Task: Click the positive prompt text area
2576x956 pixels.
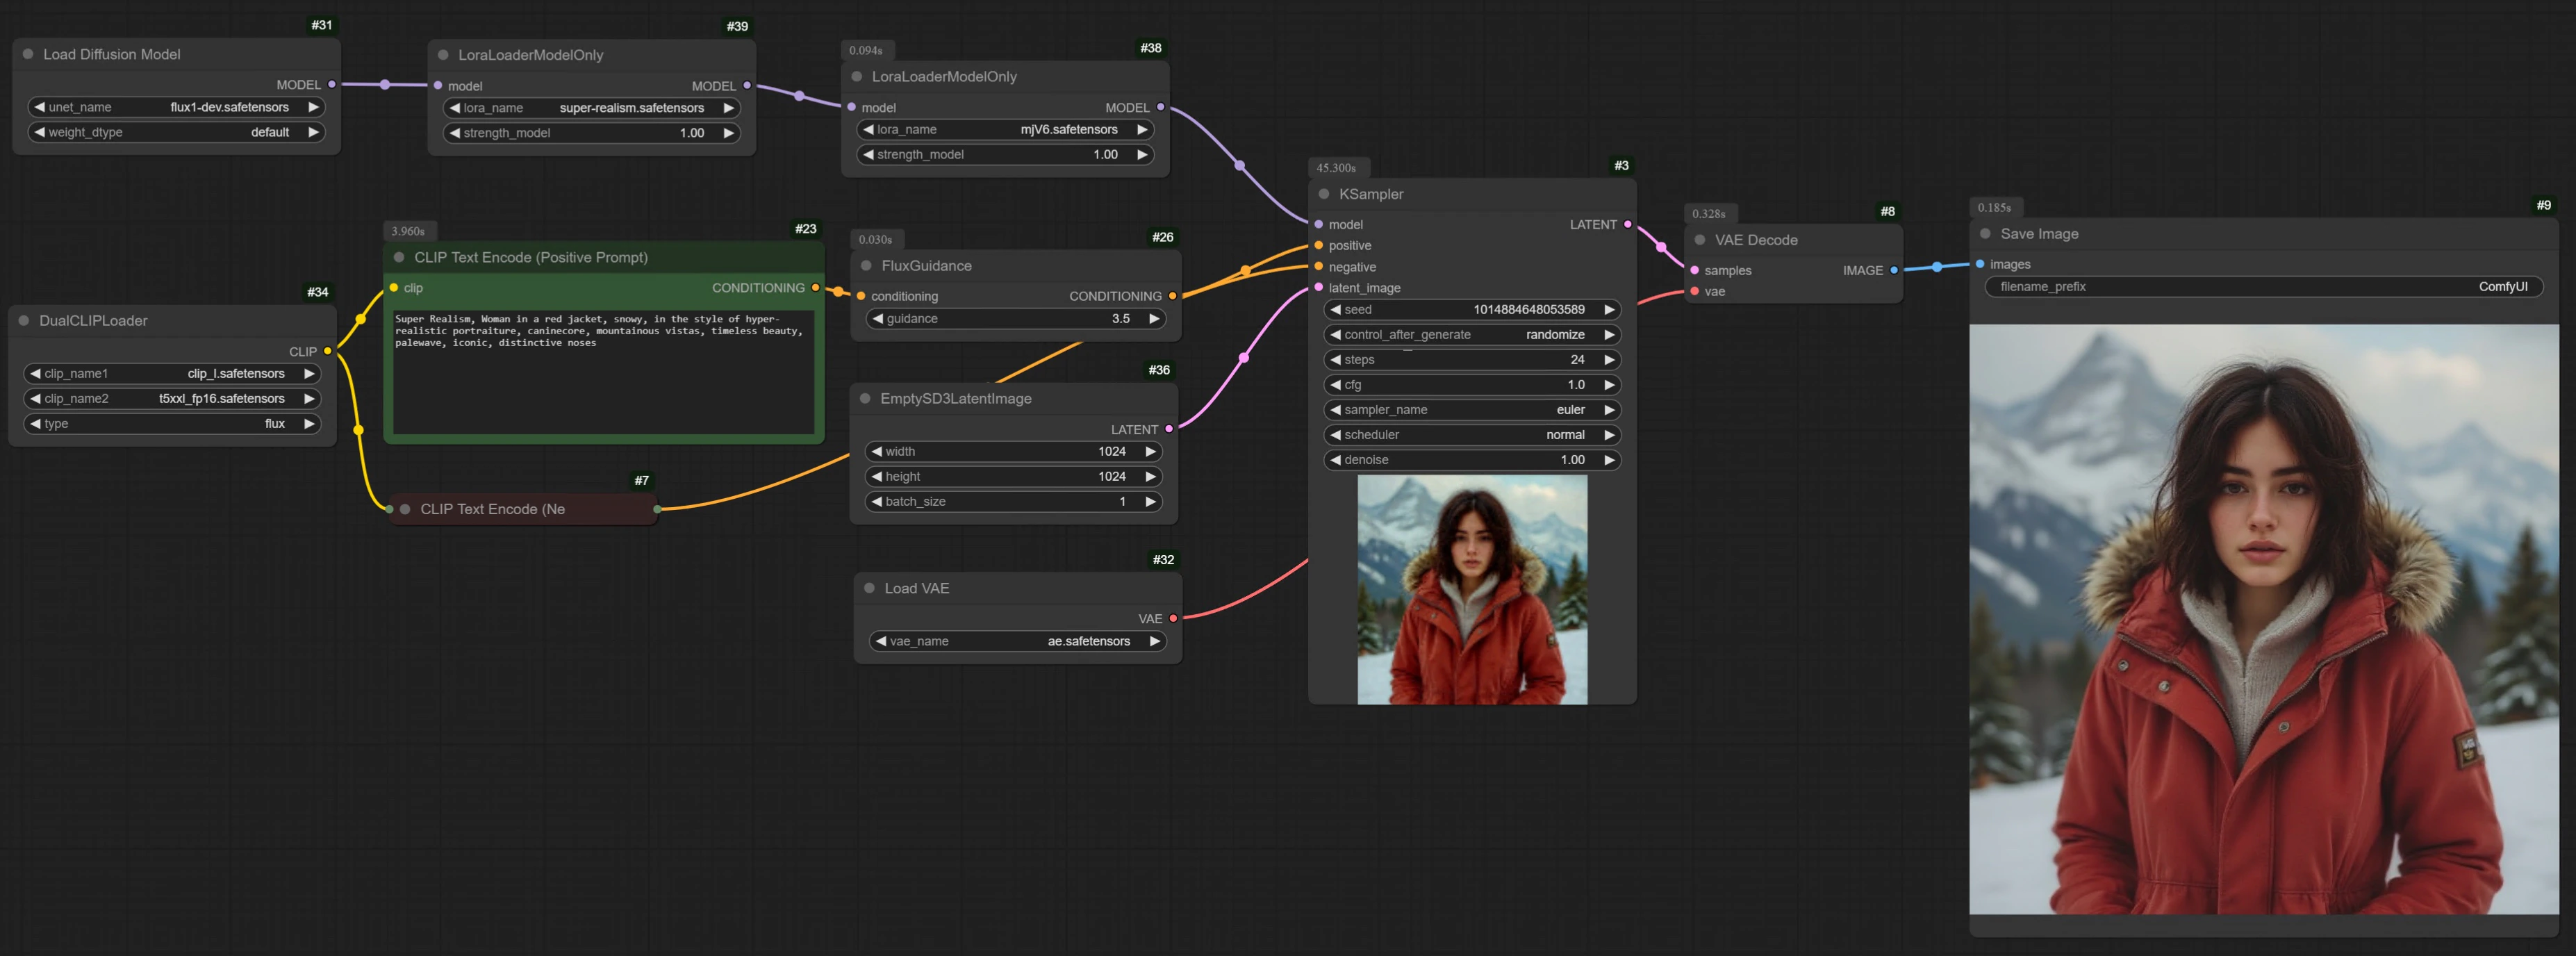Action: tap(604, 370)
